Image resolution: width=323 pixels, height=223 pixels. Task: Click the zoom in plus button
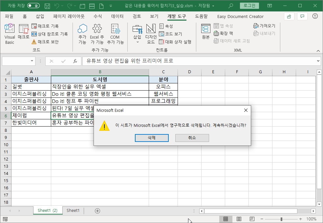(x=300, y=219)
